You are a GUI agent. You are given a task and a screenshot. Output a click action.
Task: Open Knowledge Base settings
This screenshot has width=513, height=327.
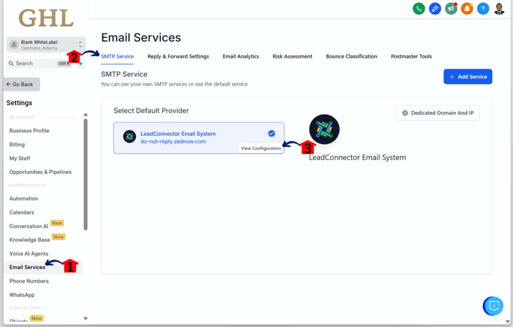tap(30, 240)
